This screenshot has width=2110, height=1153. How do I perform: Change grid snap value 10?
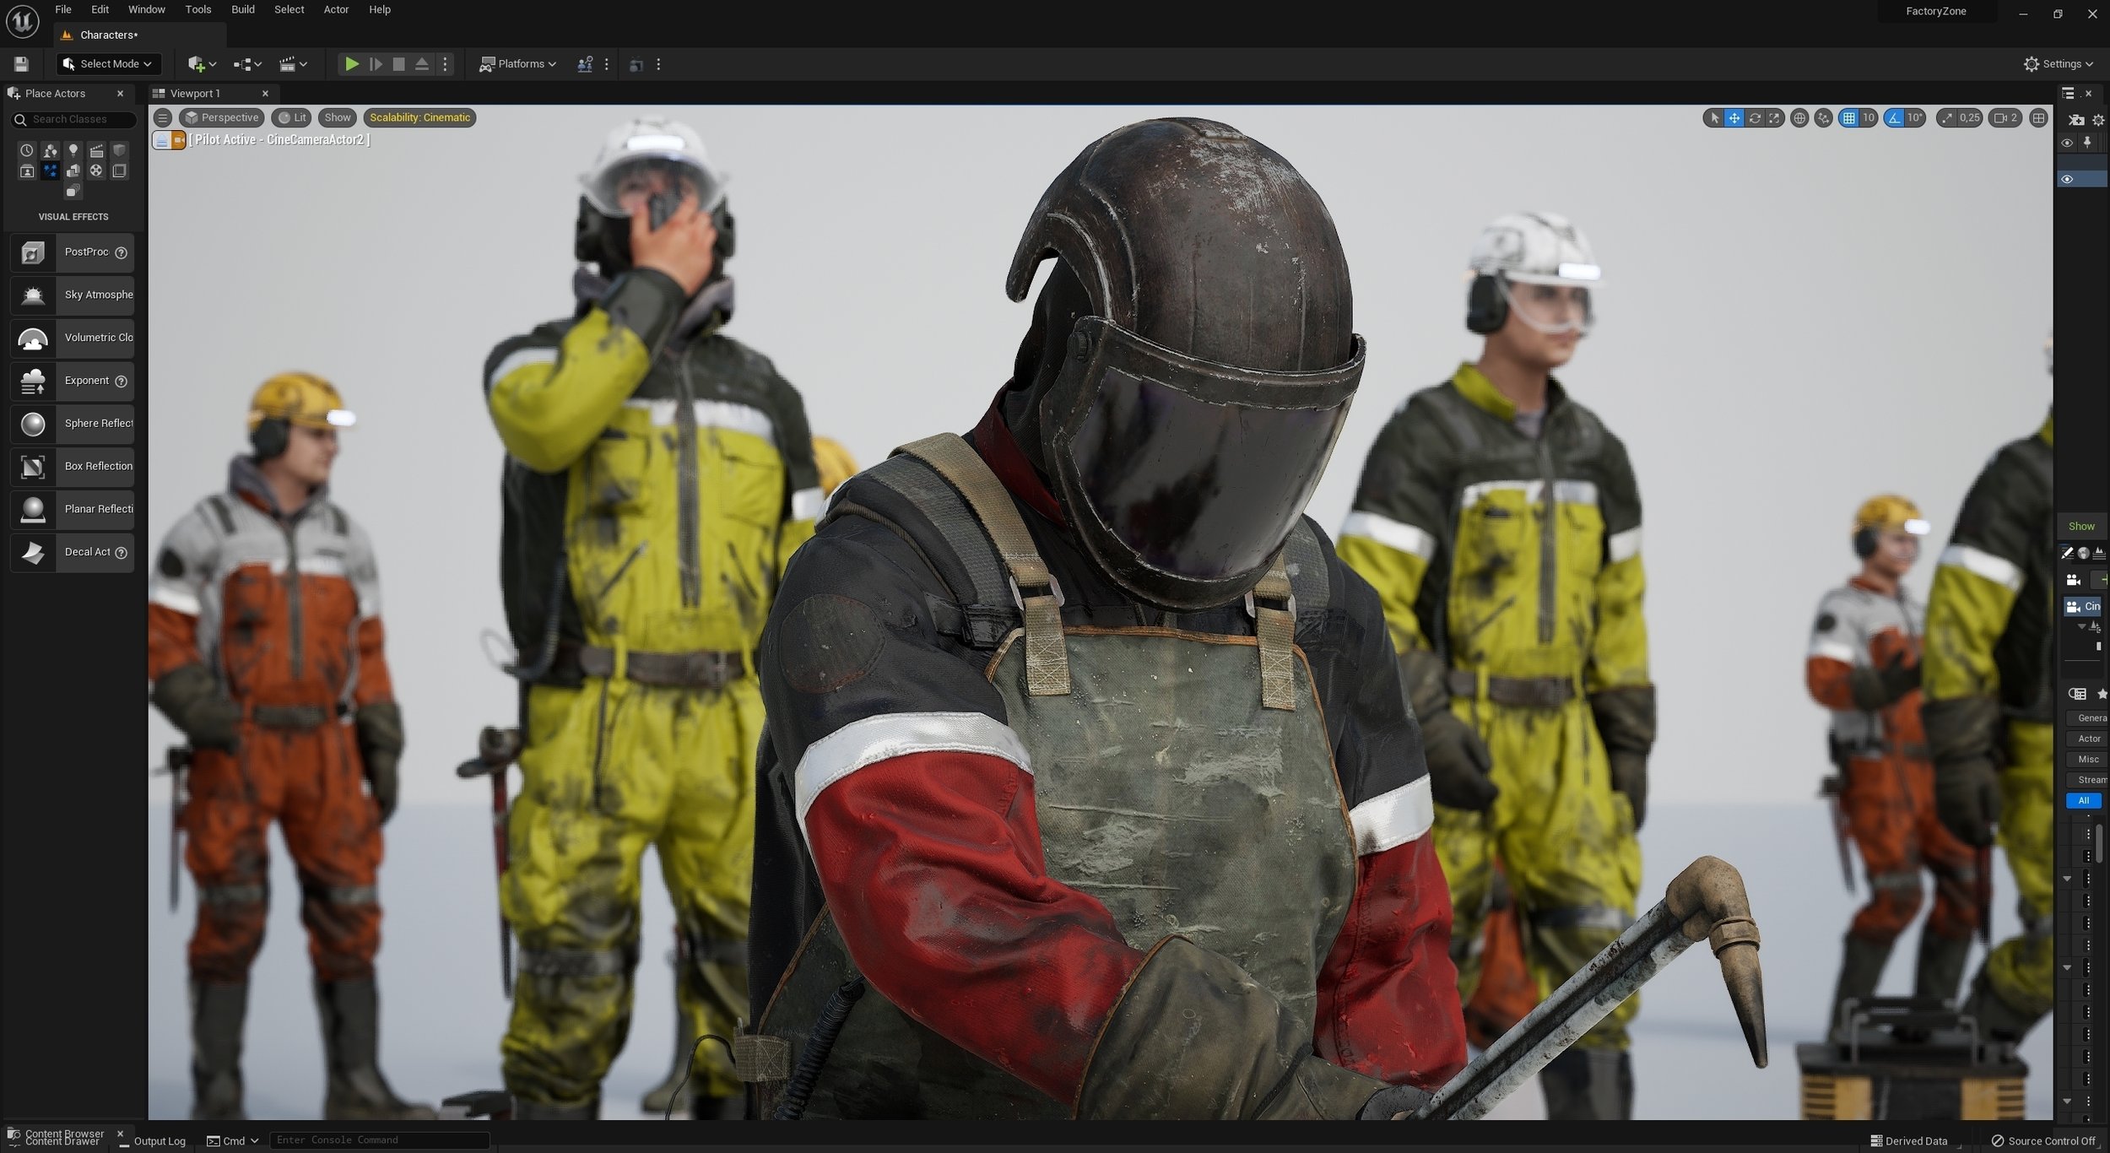click(x=1869, y=118)
